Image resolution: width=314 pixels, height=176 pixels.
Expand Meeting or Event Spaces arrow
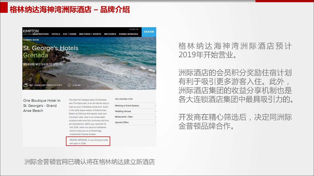(x=155, y=106)
